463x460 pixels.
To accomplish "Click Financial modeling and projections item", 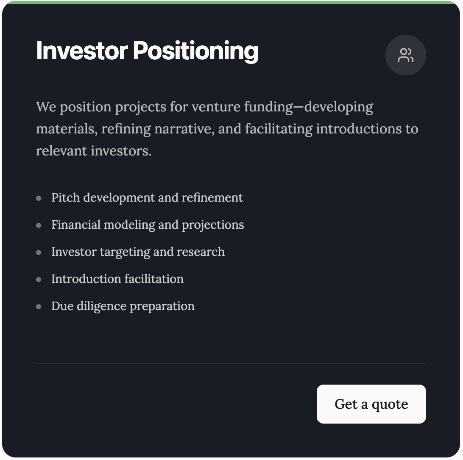I will click(x=140, y=225).
